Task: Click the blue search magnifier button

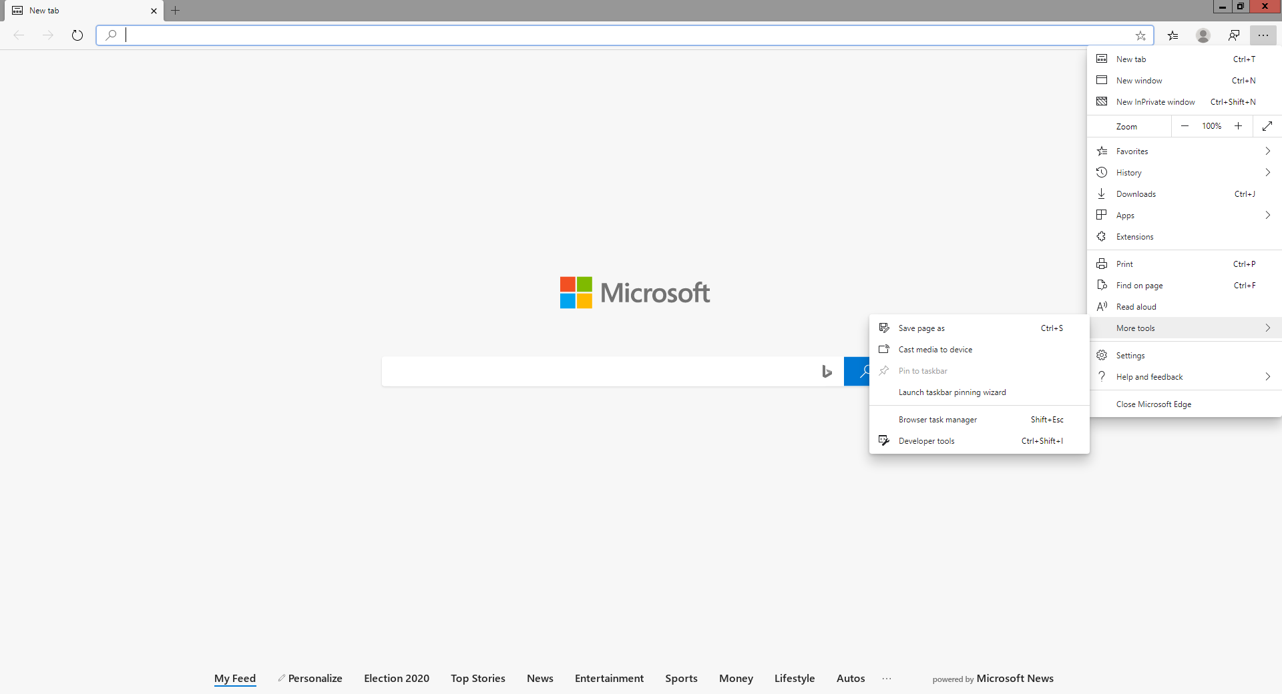Action: click(863, 371)
